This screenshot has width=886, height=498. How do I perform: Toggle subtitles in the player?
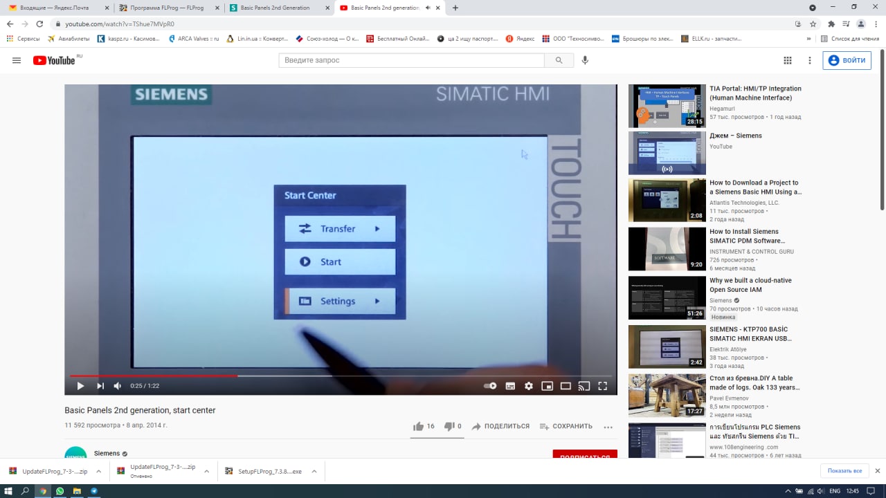pos(510,386)
